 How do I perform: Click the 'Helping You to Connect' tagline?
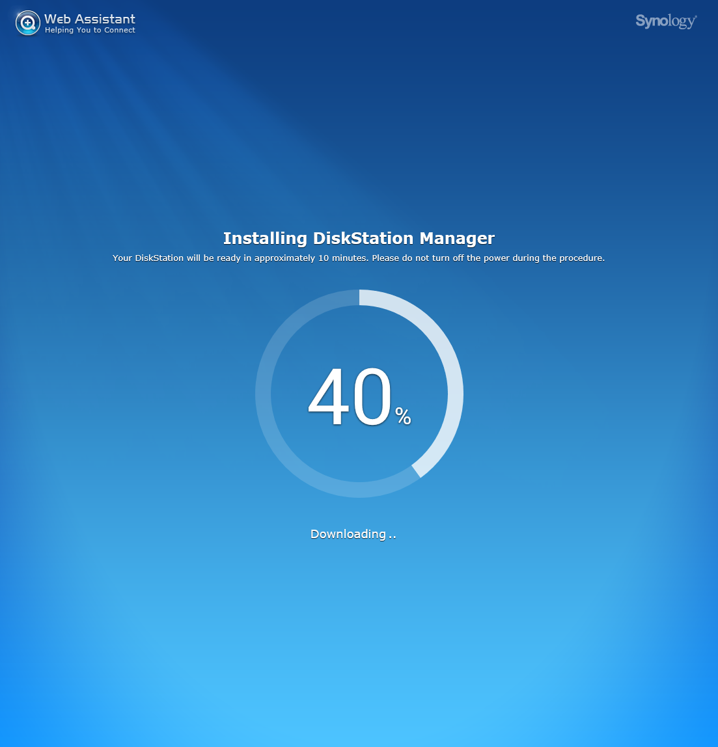(x=90, y=30)
